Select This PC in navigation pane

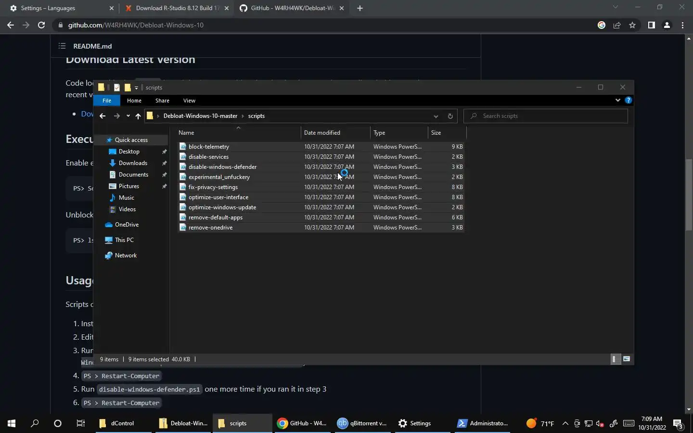click(124, 240)
